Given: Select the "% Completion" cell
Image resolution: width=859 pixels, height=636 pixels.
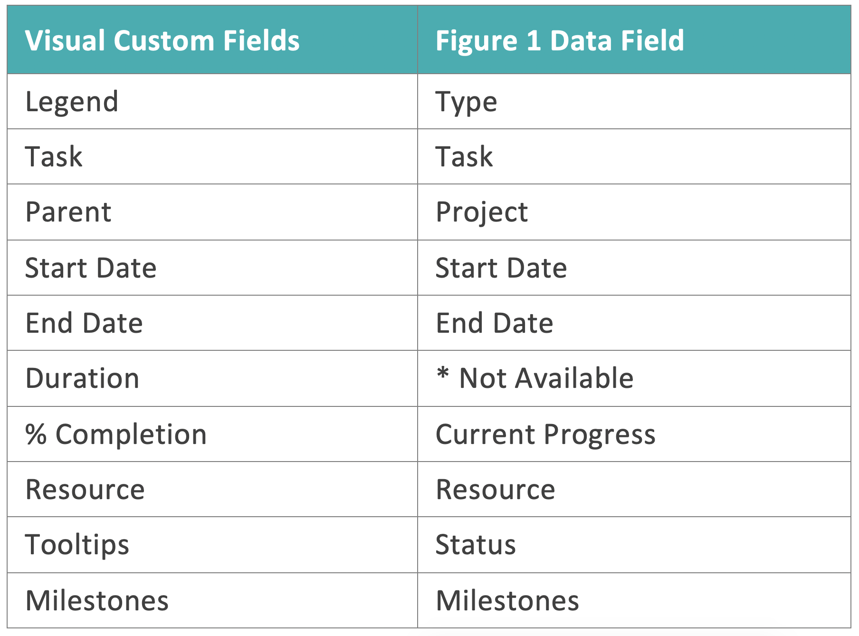Looking at the screenshot, I should point(116,434).
